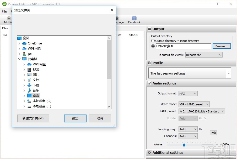
Task: Select the custom output directory radio button
Action: click(x=153, y=46)
